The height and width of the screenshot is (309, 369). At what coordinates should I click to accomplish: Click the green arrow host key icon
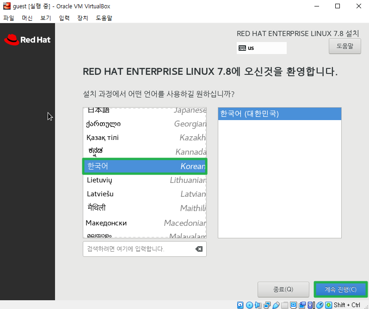coord(328,305)
